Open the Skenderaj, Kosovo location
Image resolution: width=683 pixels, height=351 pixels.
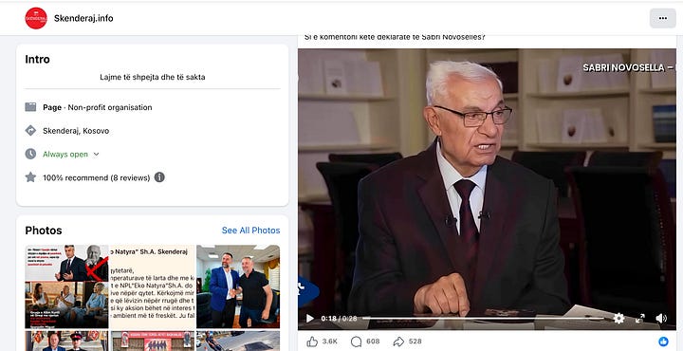click(76, 131)
